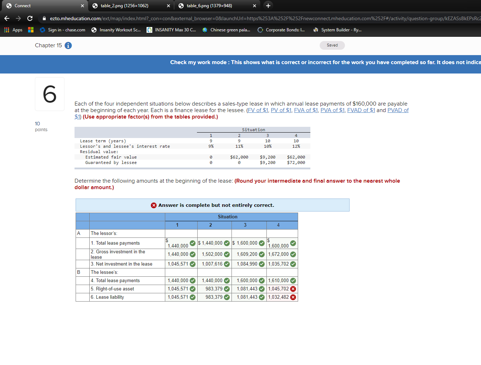
Task: Go back to the previous page
Action: (x=7, y=18)
